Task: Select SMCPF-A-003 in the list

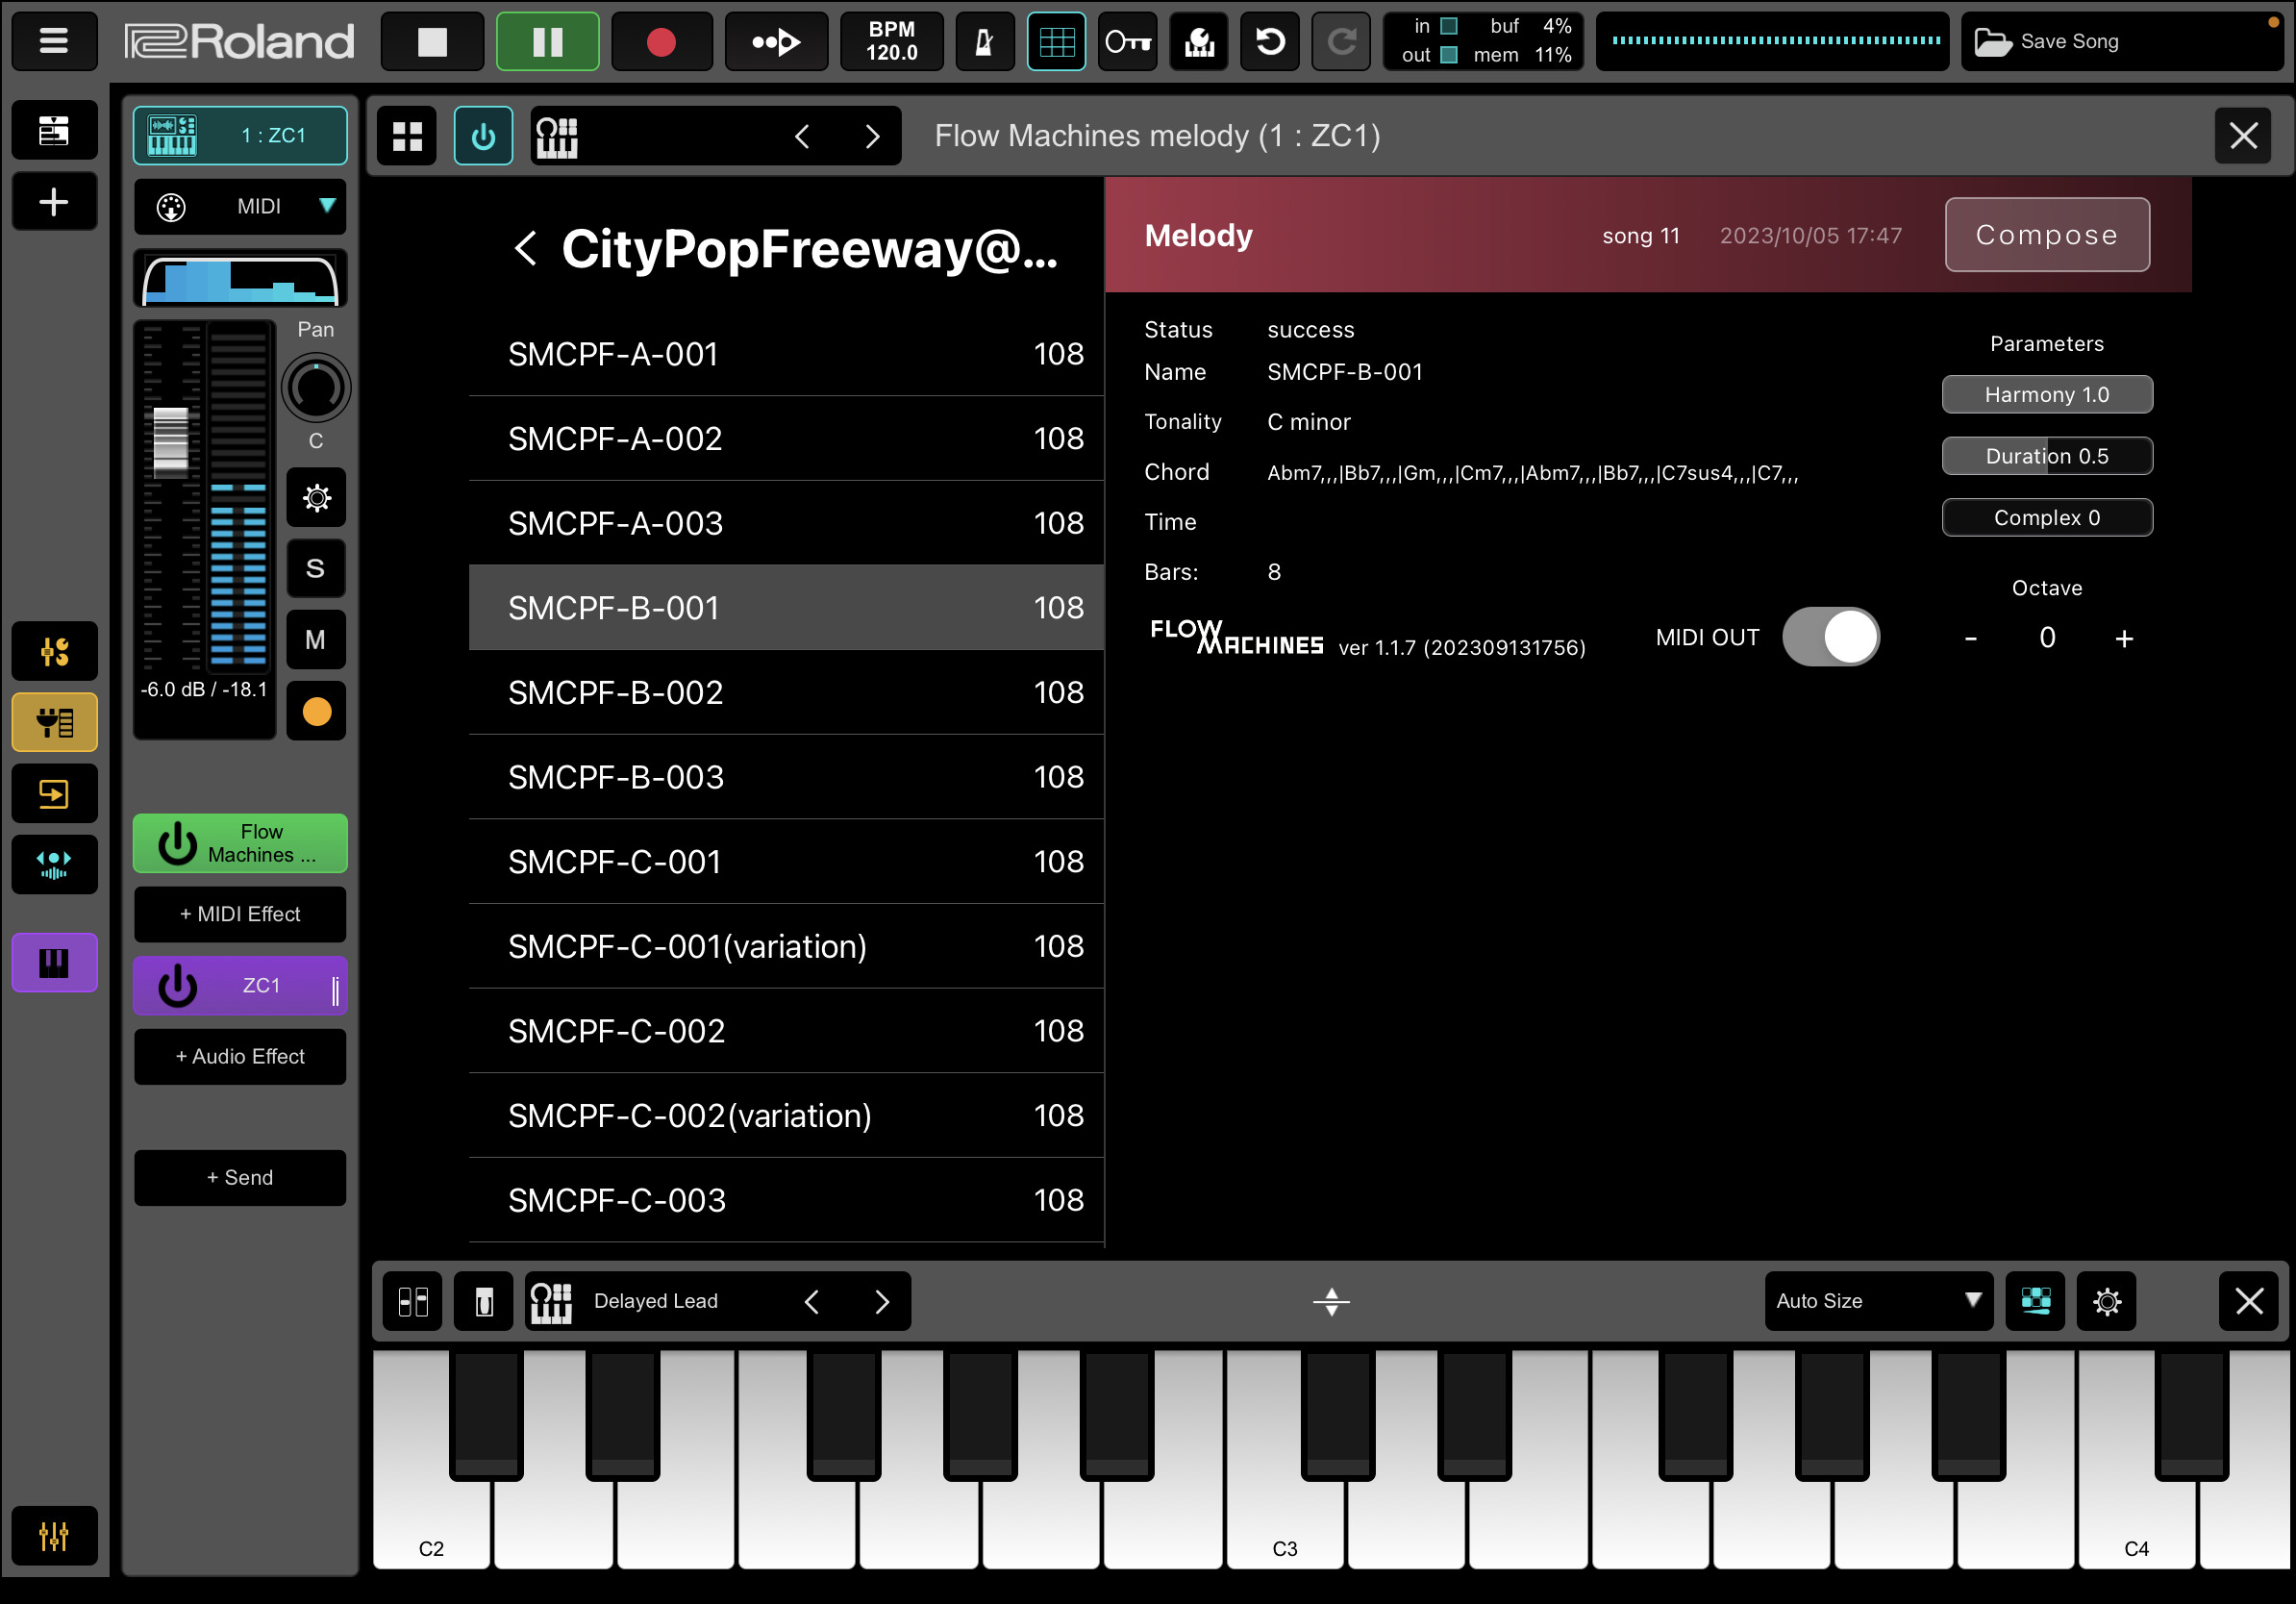Action: [786, 523]
